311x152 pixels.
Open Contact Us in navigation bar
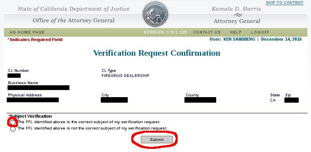point(207,32)
